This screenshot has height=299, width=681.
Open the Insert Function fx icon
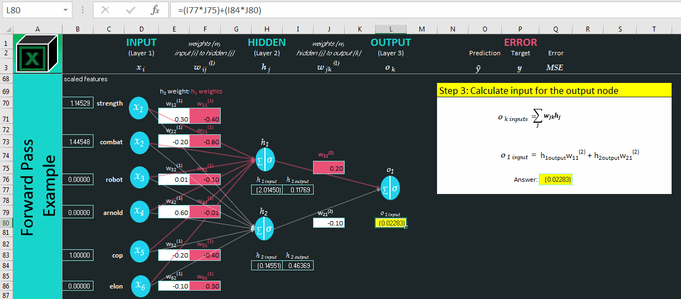point(155,10)
